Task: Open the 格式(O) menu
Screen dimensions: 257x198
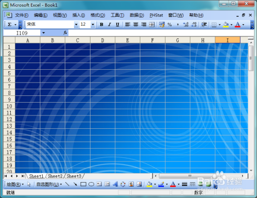Action: pyautogui.click(x=98, y=15)
